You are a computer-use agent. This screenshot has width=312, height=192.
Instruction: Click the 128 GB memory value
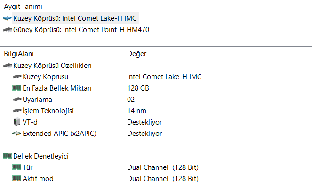coord(138,88)
